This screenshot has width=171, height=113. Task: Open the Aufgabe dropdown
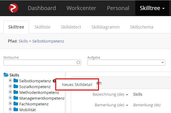click(126, 63)
